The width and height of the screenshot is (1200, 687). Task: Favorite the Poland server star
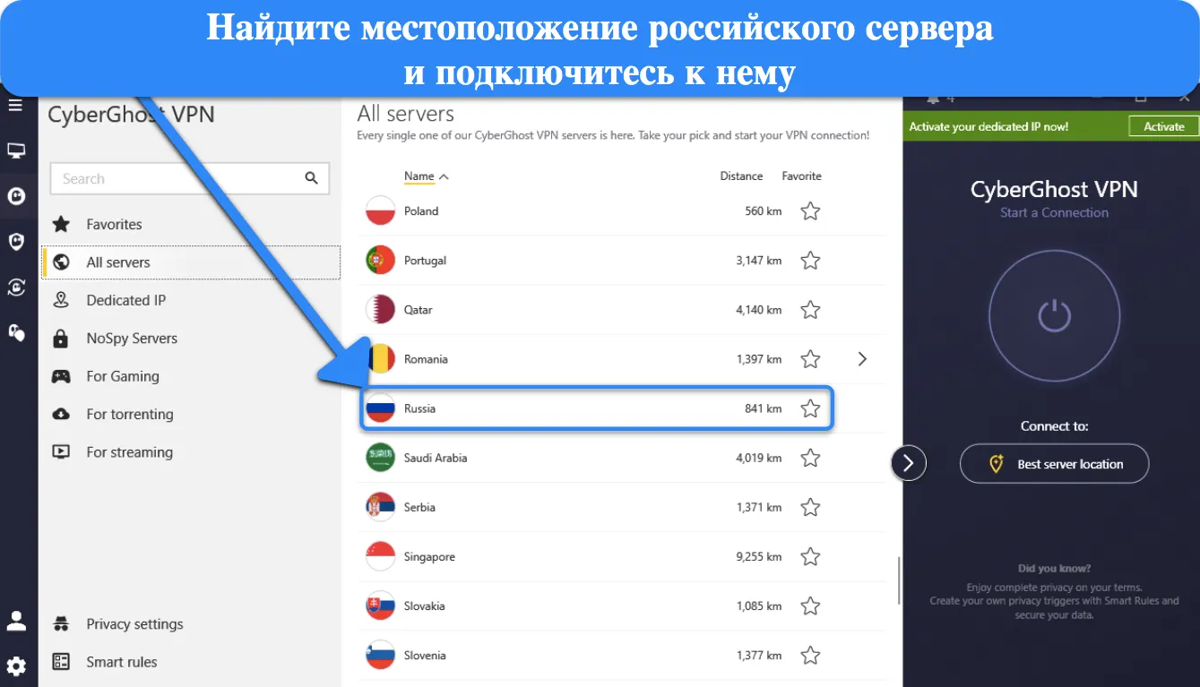click(810, 211)
